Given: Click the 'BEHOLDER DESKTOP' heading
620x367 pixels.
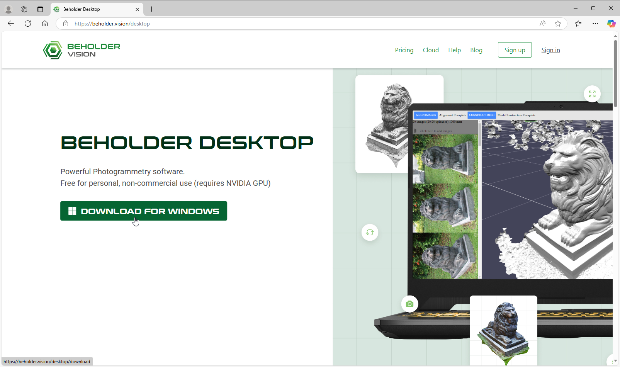Looking at the screenshot, I should point(187,143).
